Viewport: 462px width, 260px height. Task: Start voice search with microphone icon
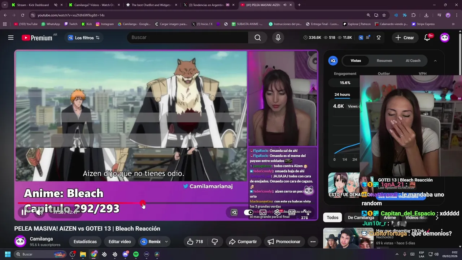coord(278,38)
